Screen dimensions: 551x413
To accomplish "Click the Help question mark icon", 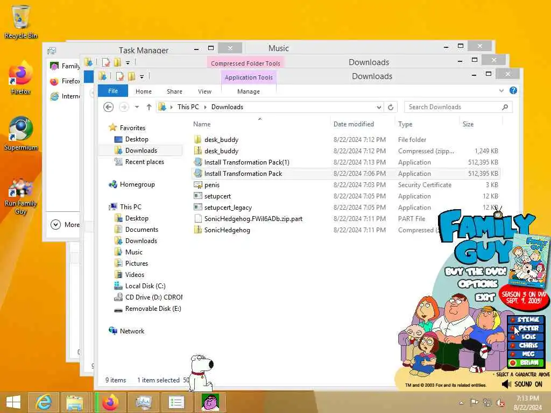I will coord(513,90).
